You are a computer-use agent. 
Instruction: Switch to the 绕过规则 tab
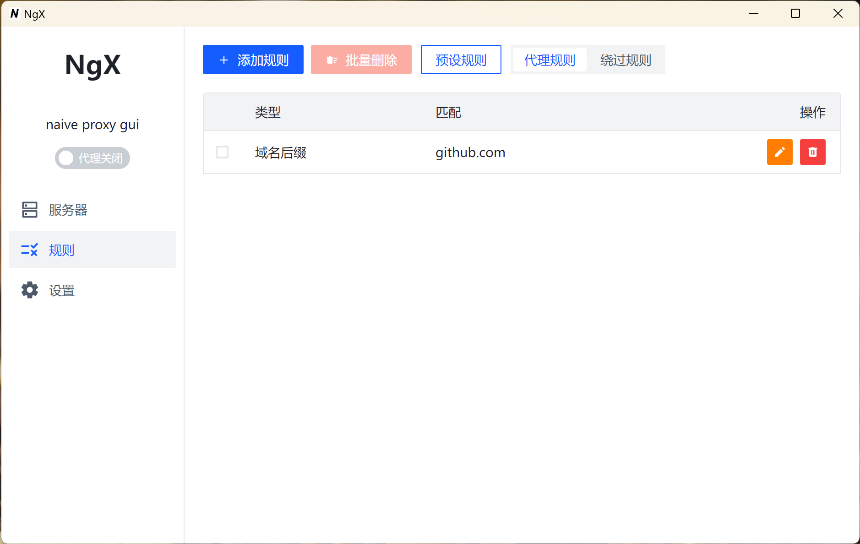625,60
